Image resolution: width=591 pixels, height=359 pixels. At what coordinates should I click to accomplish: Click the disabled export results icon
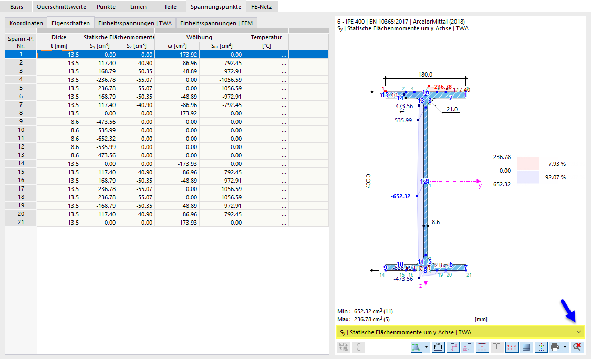(344, 347)
